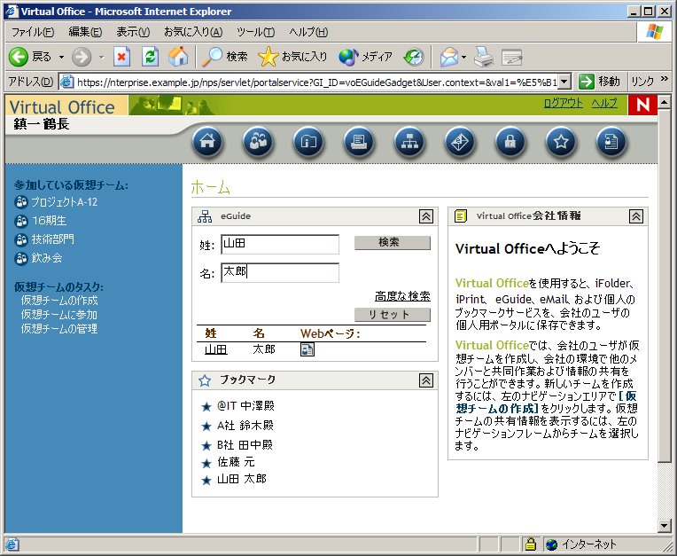This screenshot has height=556, width=677.
Task: Click the IE Back arrow button
Action: pyautogui.click(x=18, y=57)
